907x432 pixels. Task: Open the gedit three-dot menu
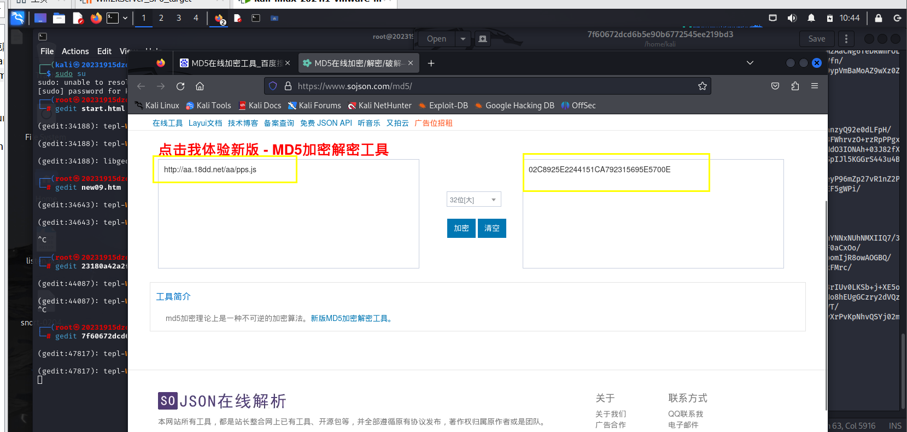(x=846, y=39)
